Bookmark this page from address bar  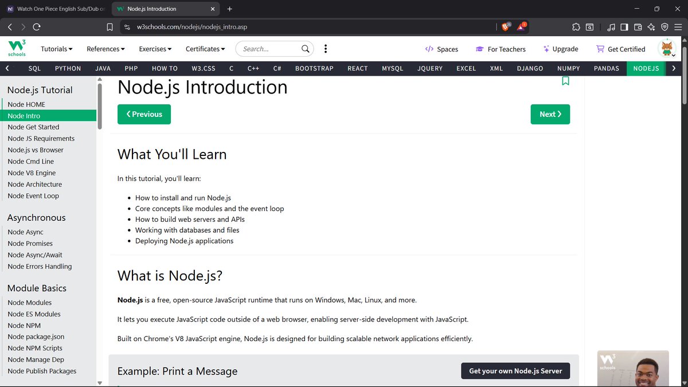110,27
